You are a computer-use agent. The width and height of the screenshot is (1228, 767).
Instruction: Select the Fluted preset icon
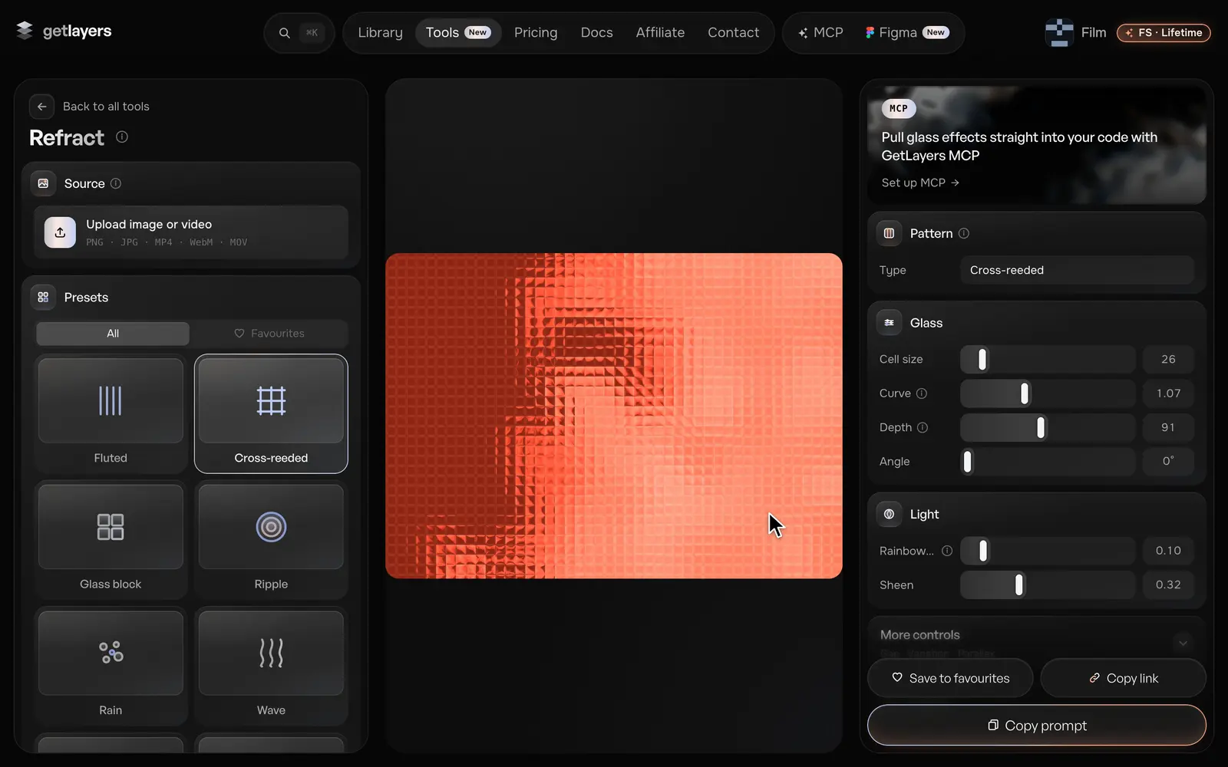point(111,400)
